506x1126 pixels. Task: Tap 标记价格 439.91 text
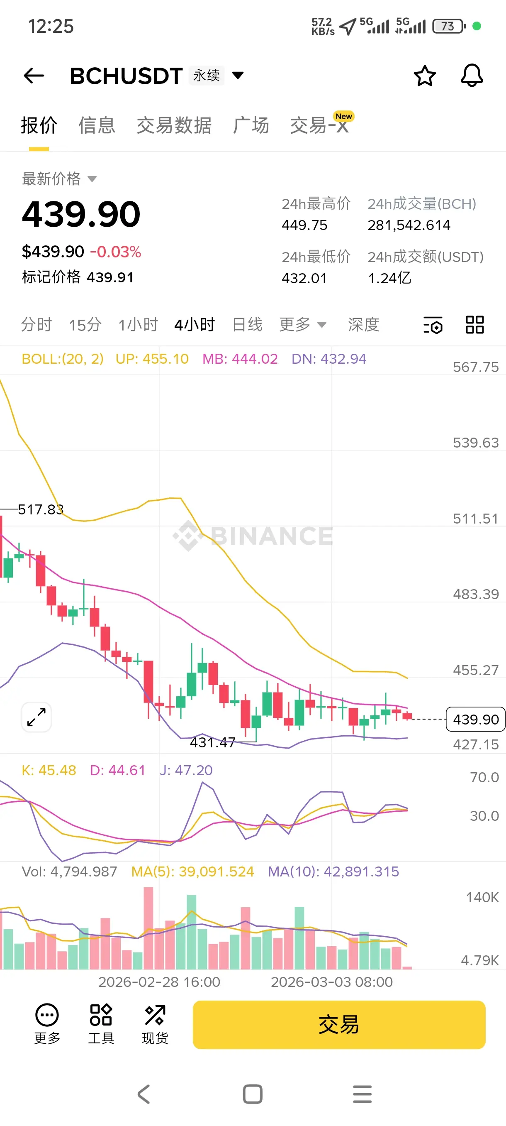coord(78,277)
